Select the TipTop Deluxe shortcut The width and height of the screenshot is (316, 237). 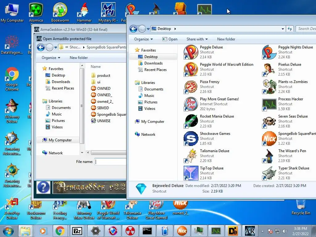coord(204,173)
